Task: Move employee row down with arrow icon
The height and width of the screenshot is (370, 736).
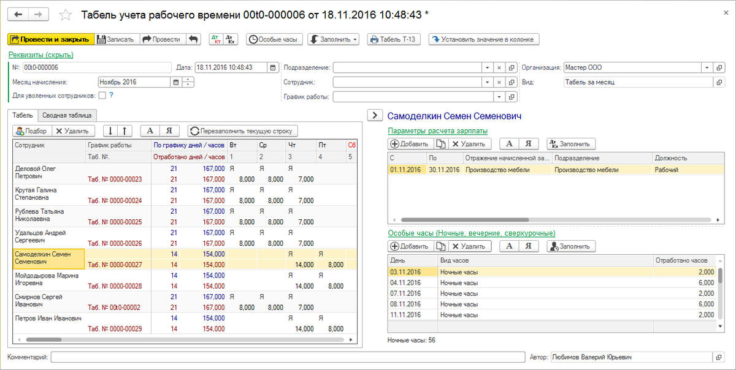Action: [111, 130]
